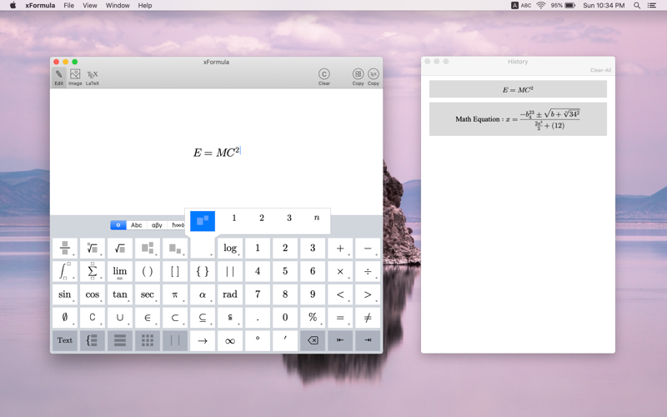Viewport: 667px width, 417px height.
Task: Insert the nth root template
Action: [x=93, y=248]
